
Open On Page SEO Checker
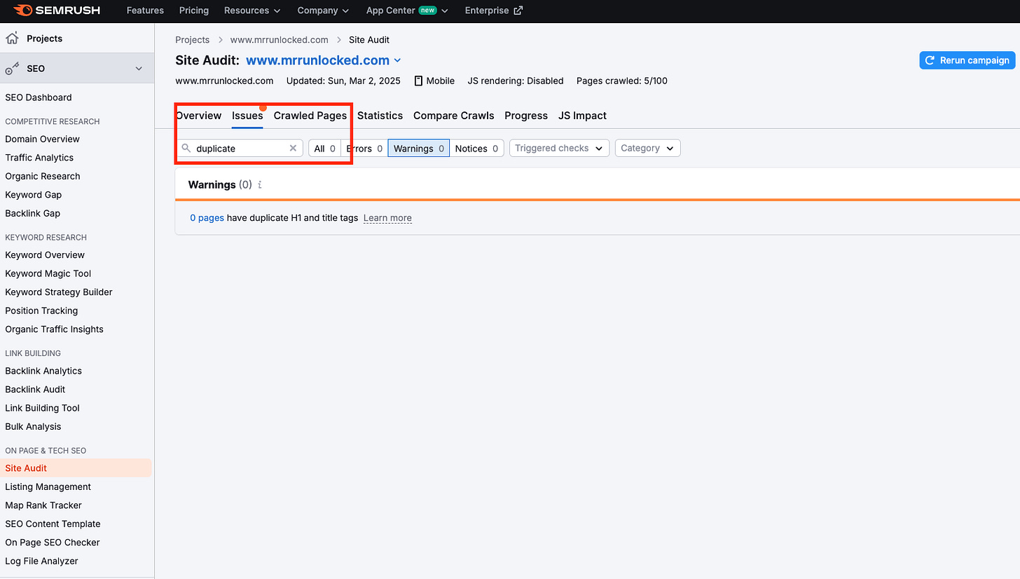53,543
